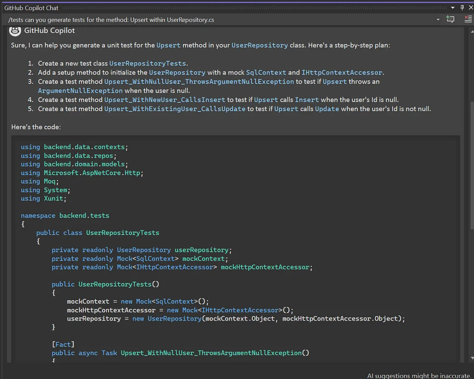Click the "using backend.data.contexts;" code line

click(x=74, y=147)
